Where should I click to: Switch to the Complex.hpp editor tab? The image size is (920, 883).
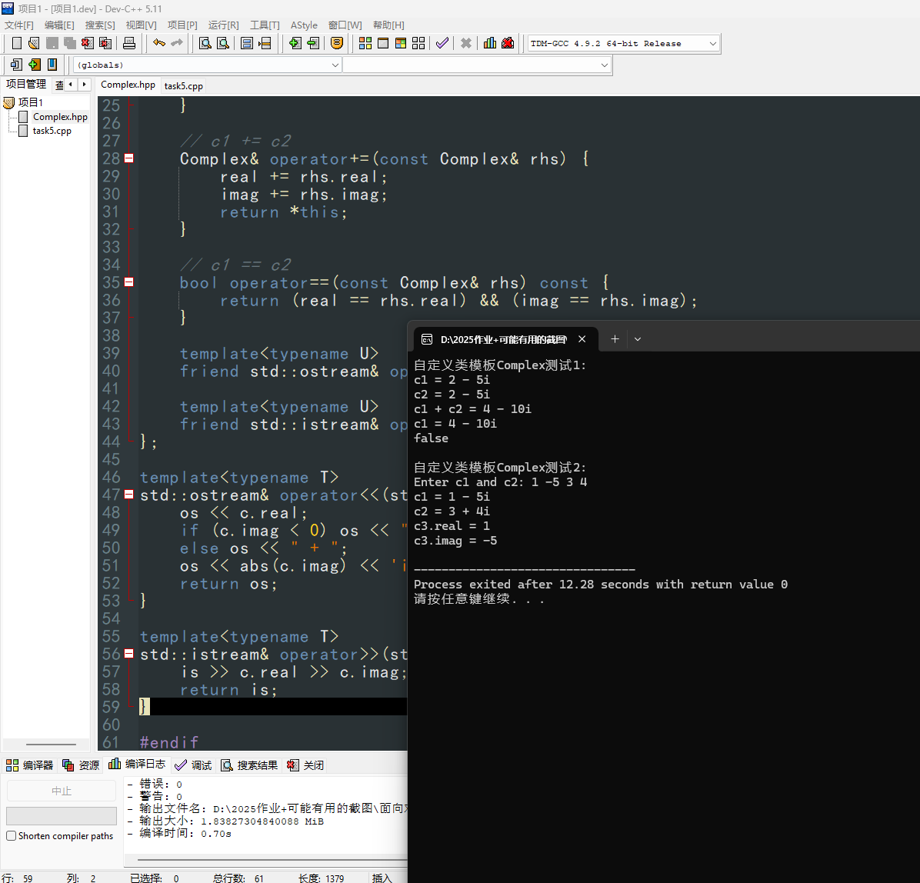point(128,85)
